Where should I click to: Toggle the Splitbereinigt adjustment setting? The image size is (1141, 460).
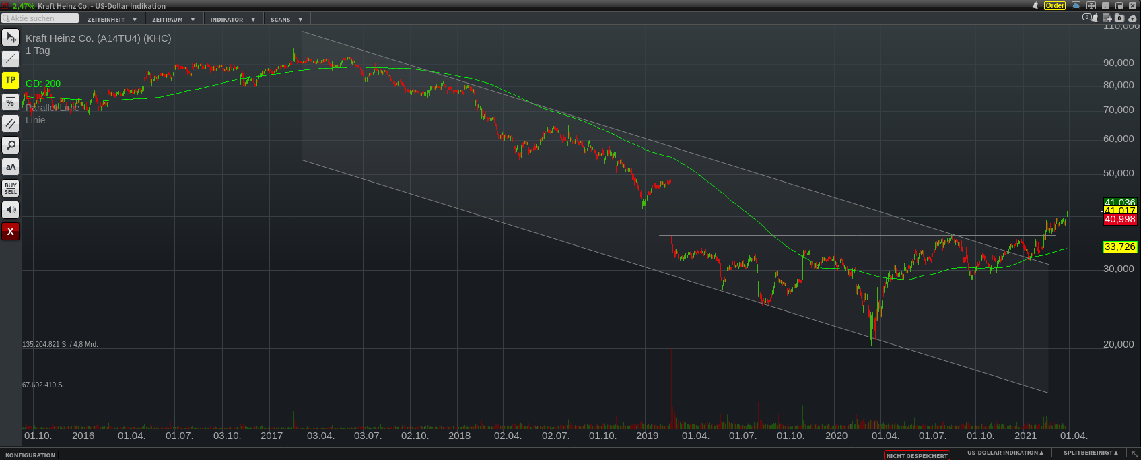point(1091,453)
